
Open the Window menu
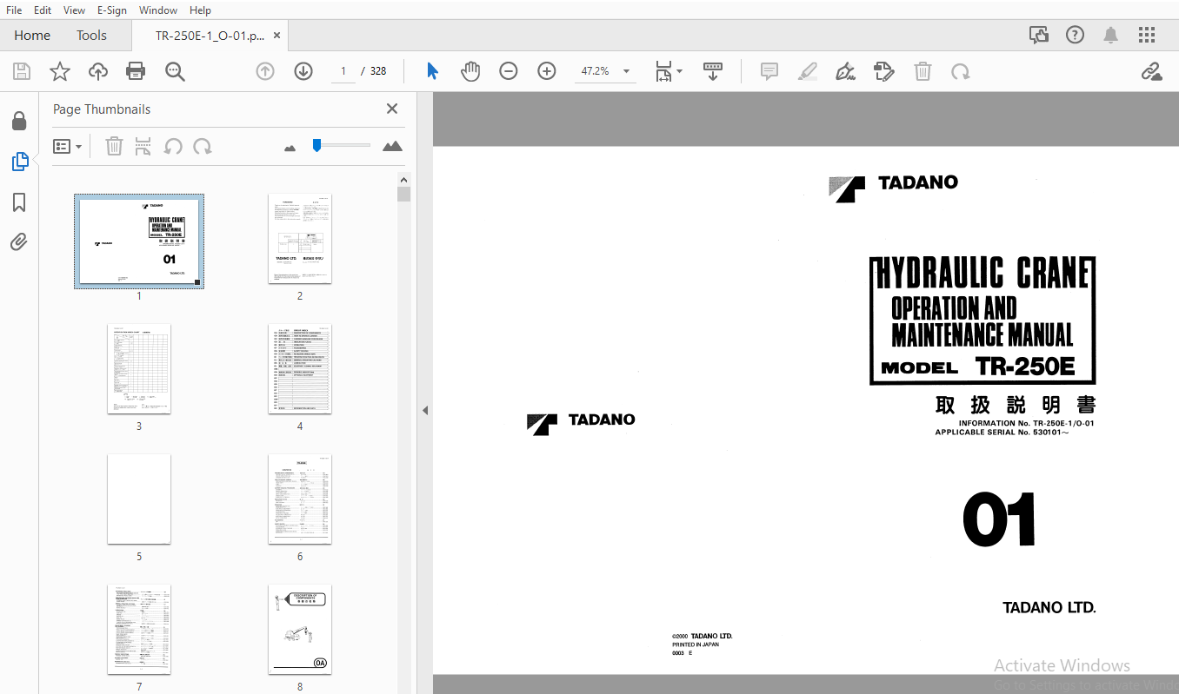pos(158,10)
